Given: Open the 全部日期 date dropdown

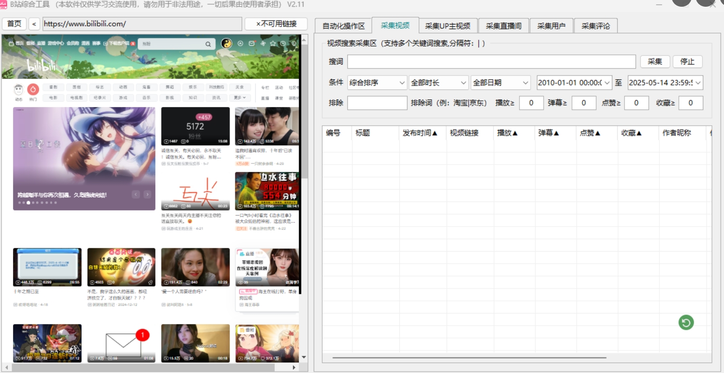Looking at the screenshot, I should pyautogui.click(x=500, y=83).
